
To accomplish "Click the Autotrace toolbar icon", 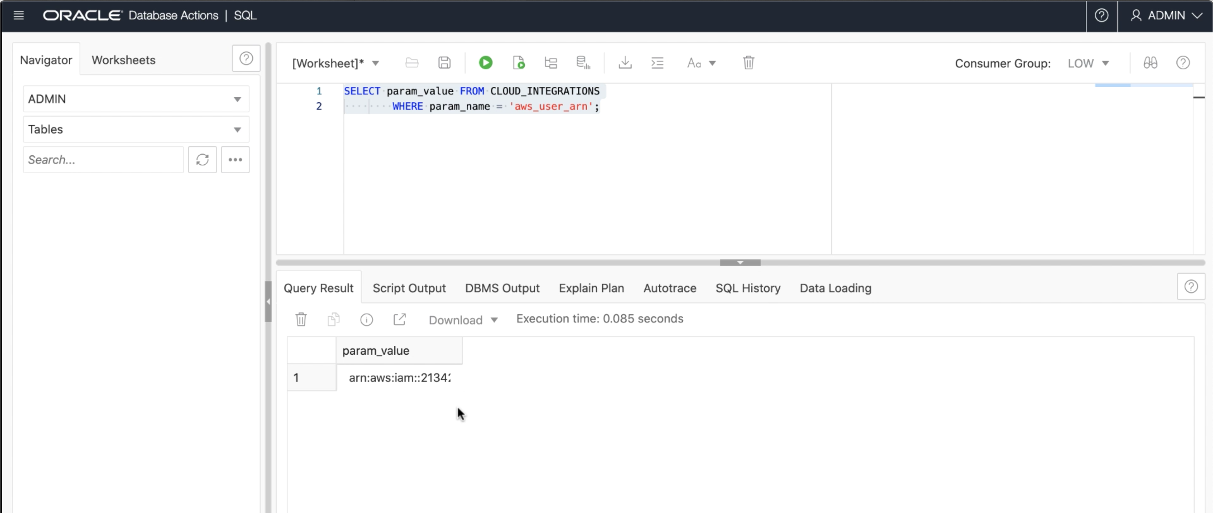I will (583, 63).
